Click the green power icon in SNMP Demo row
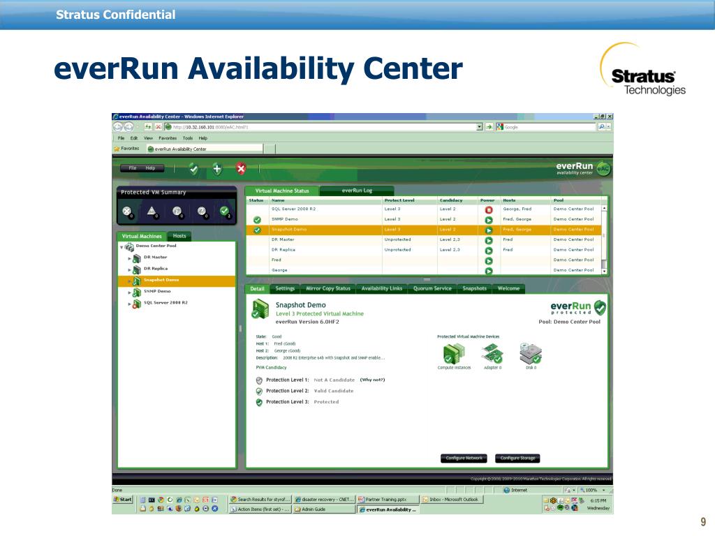715x536 pixels. click(x=488, y=220)
